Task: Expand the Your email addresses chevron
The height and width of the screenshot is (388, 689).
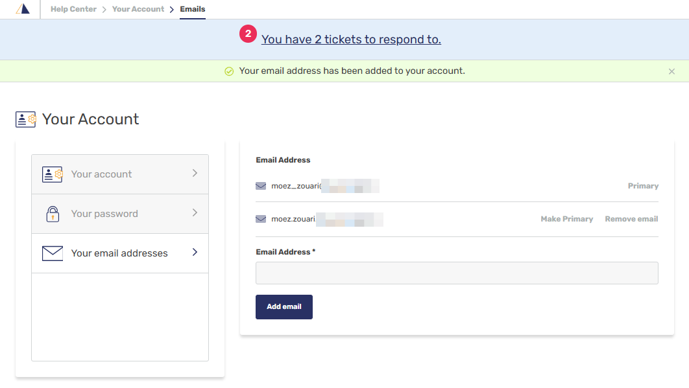Action: click(195, 253)
